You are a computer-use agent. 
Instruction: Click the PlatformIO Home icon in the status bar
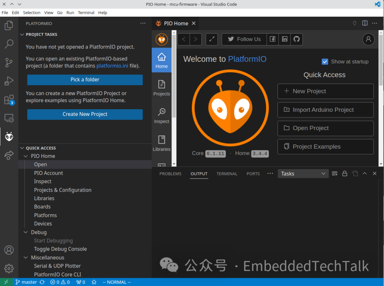[x=94, y=282]
